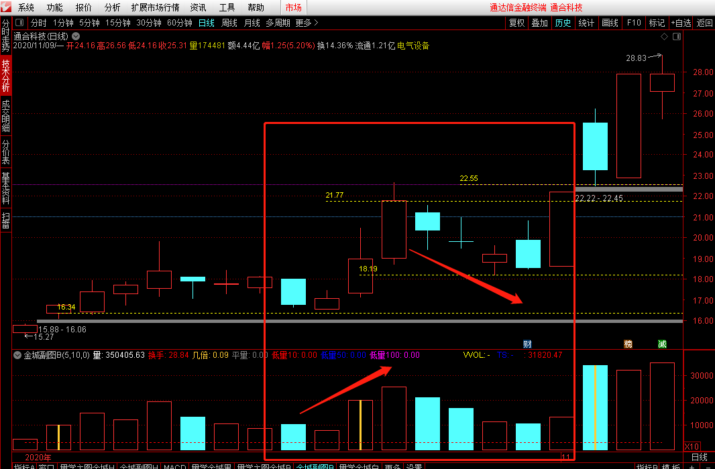Open the 减 reduction event marker
This screenshot has height=469, width=715.
pos(662,344)
